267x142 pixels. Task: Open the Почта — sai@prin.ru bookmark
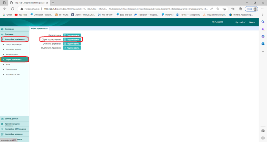[x=188, y=15]
